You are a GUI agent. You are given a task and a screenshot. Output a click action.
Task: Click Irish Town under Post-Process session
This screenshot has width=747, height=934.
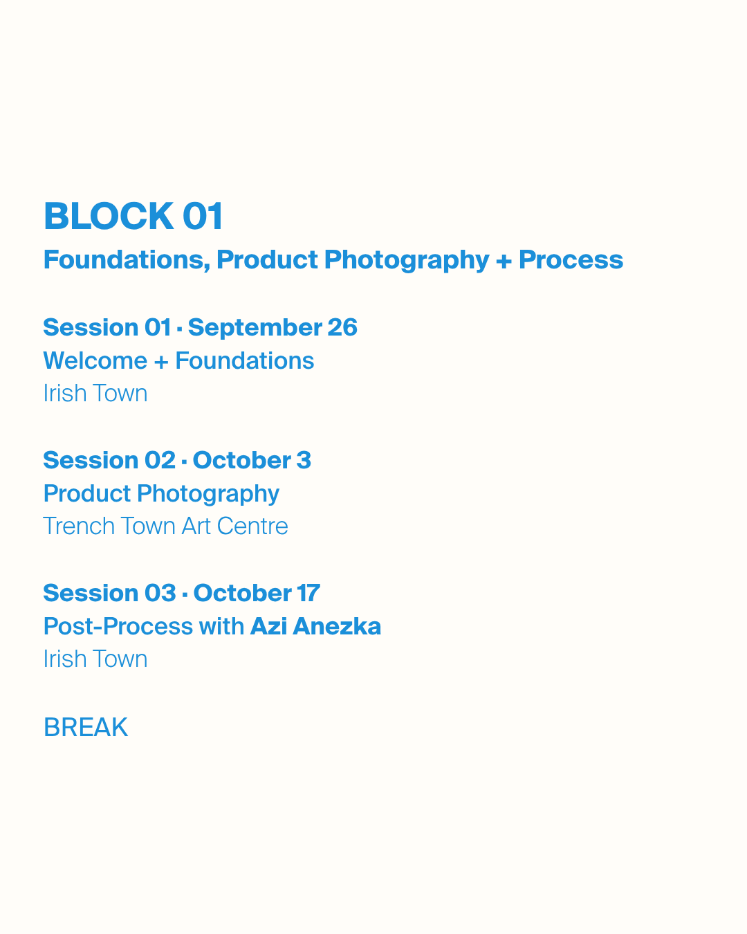tap(95, 659)
